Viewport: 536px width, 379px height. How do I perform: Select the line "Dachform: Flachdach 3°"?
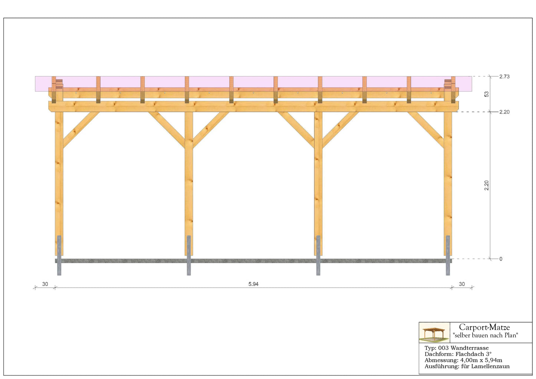point(458,354)
